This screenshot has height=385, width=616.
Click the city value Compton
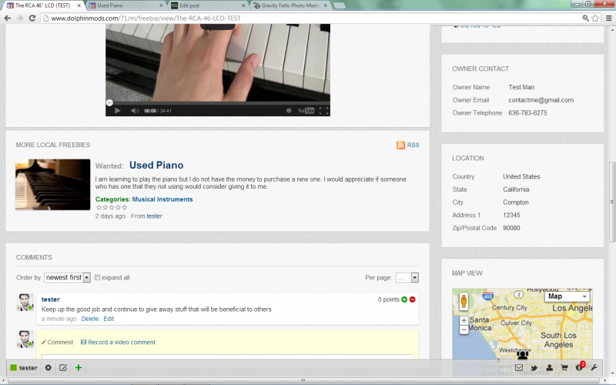[x=516, y=203]
